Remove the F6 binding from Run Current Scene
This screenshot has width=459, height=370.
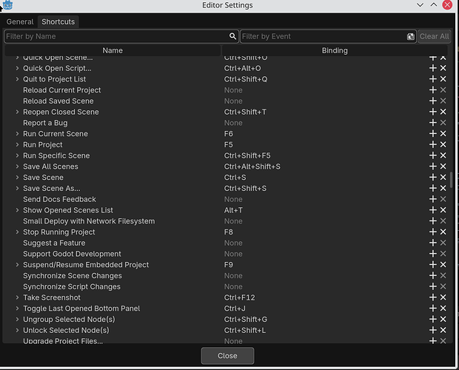[x=443, y=134]
